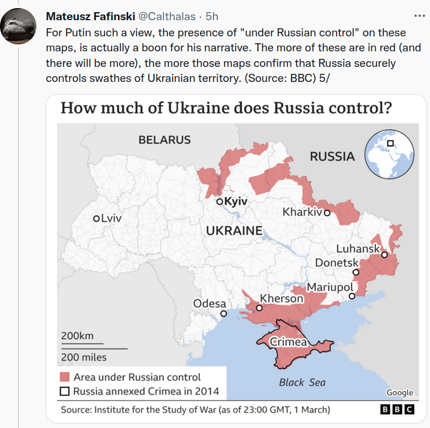Click the Kharkiv city marker
The image size is (430, 428).
click(327, 212)
